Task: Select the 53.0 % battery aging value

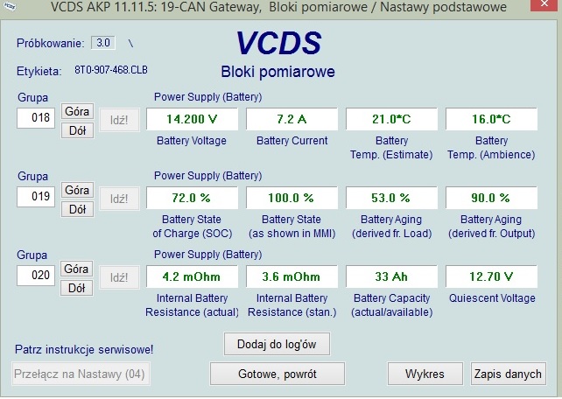Action: click(x=391, y=198)
